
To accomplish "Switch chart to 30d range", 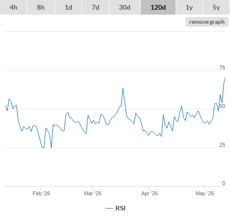I will tap(125, 7).
